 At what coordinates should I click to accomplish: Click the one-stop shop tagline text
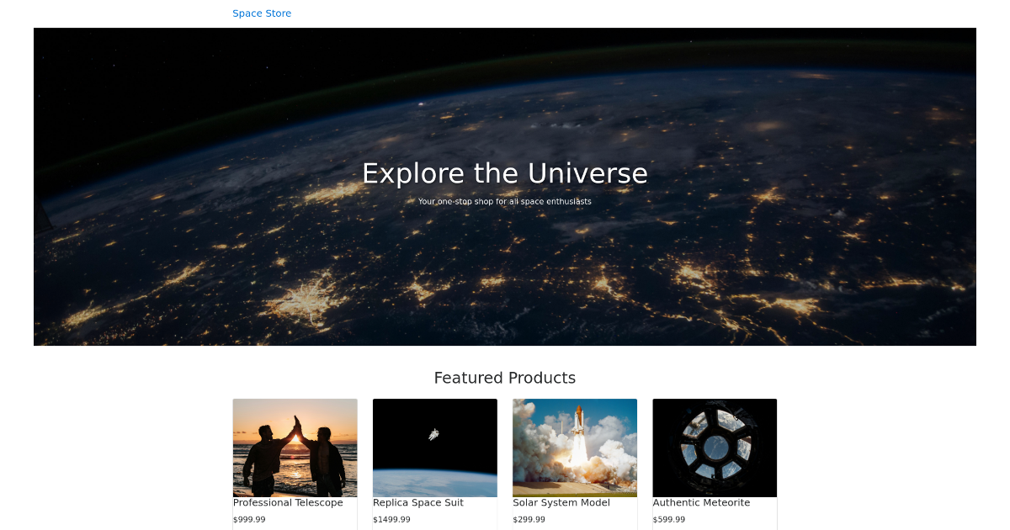click(505, 201)
